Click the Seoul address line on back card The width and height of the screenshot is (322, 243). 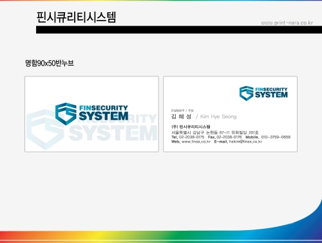click(x=215, y=132)
